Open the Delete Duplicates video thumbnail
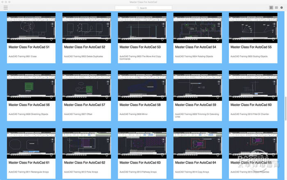287x180 pixels. click(87, 28)
